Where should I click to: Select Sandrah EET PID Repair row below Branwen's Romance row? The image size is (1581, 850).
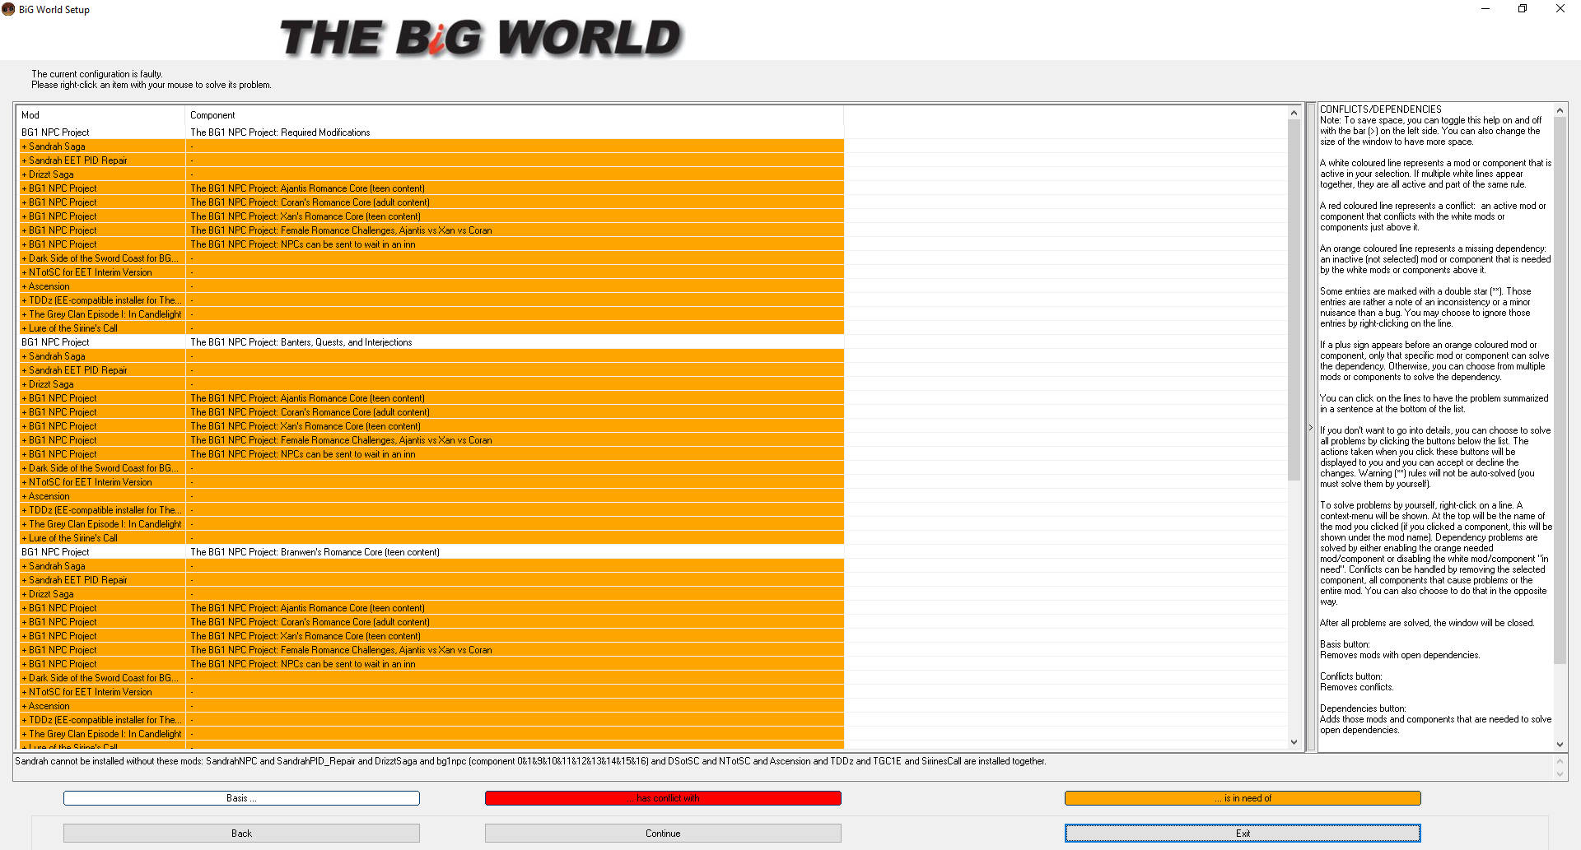pyautogui.click(x=431, y=580)
